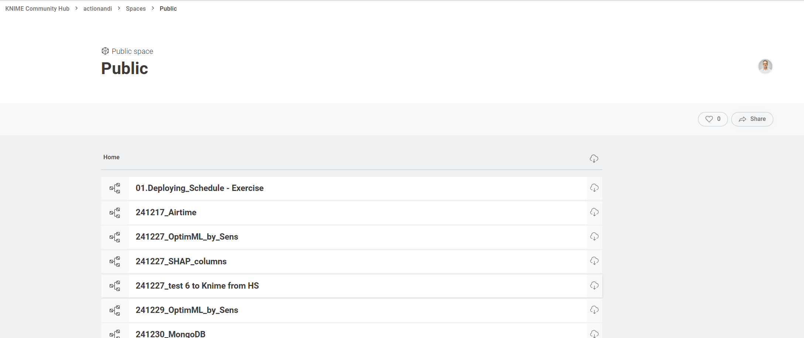The height and width of the screenshot is (338, 804).
Task: Click the Public space cube icon
Action: [105, 51]
